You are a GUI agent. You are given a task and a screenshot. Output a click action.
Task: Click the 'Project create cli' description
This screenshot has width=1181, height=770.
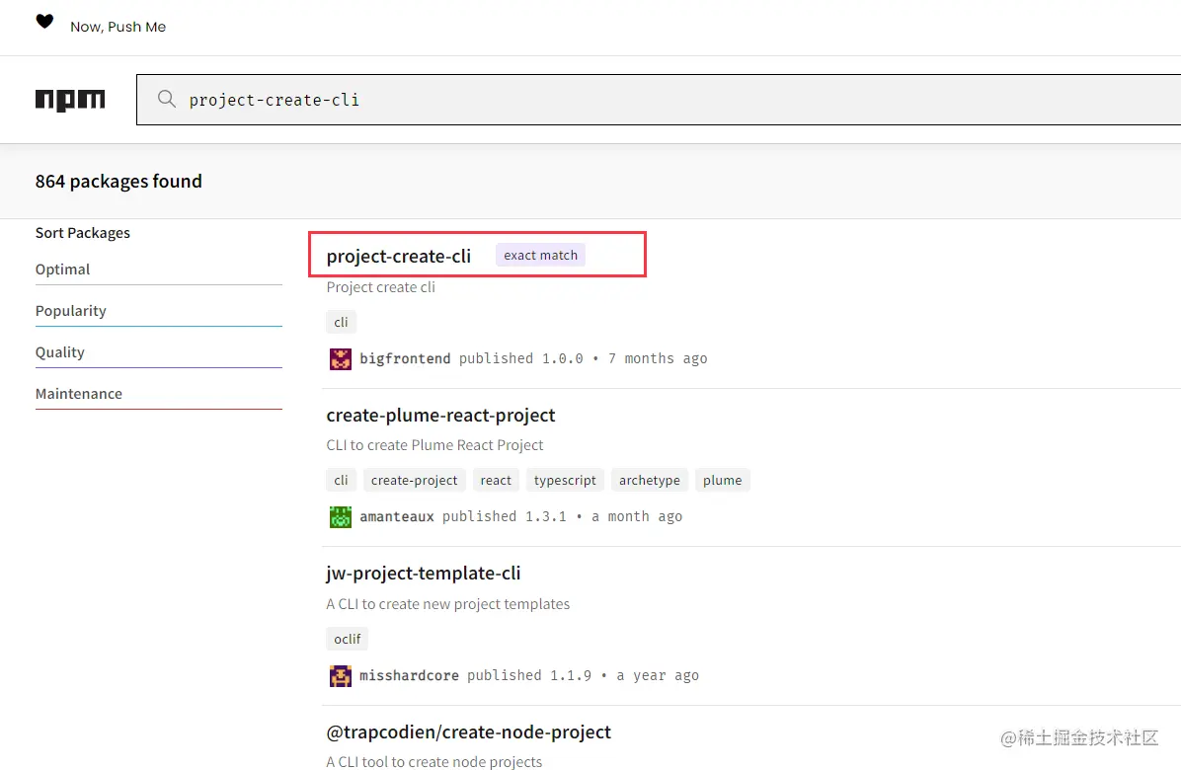tap(381, 287)
